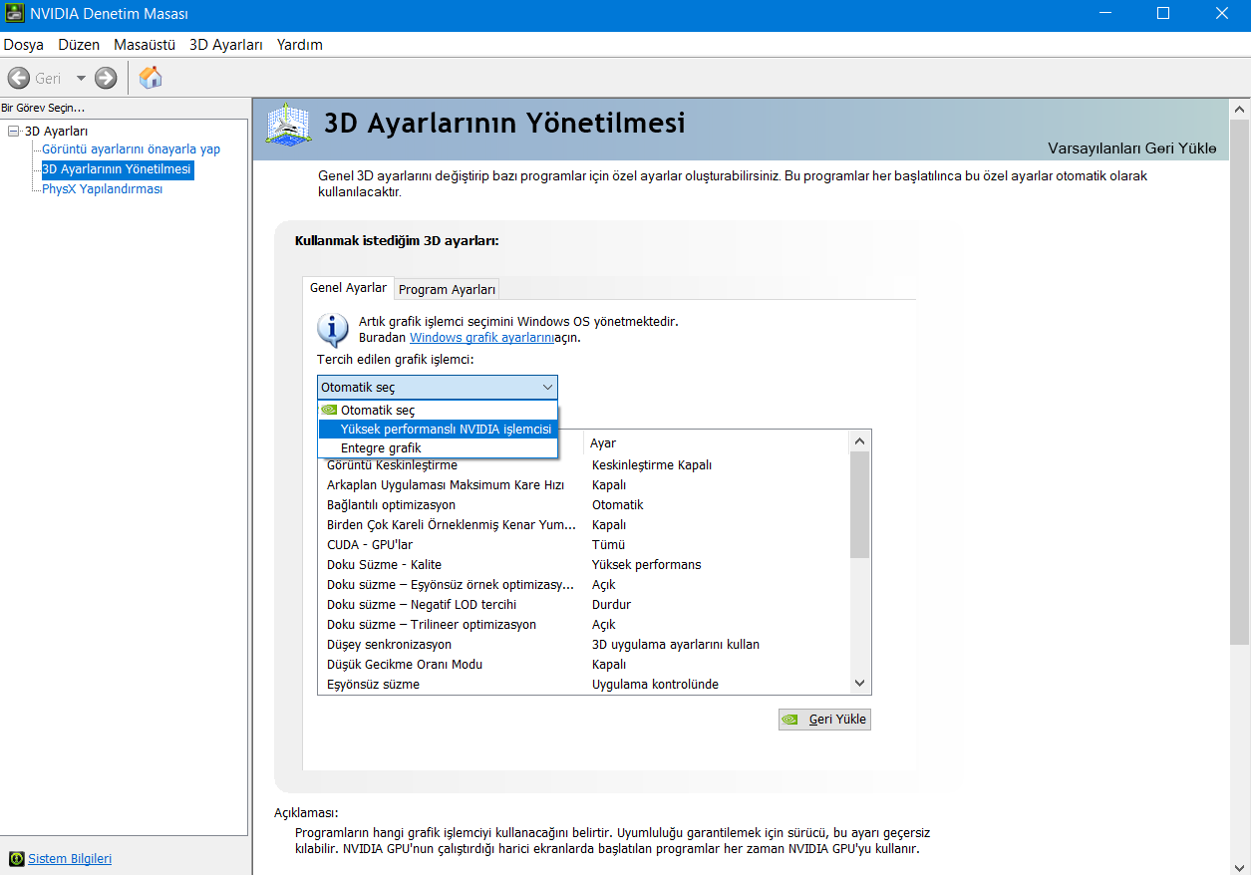Click the NVIDIA Denetim Masası title bar icon
1251x875 pixels.
click(14, 14)
